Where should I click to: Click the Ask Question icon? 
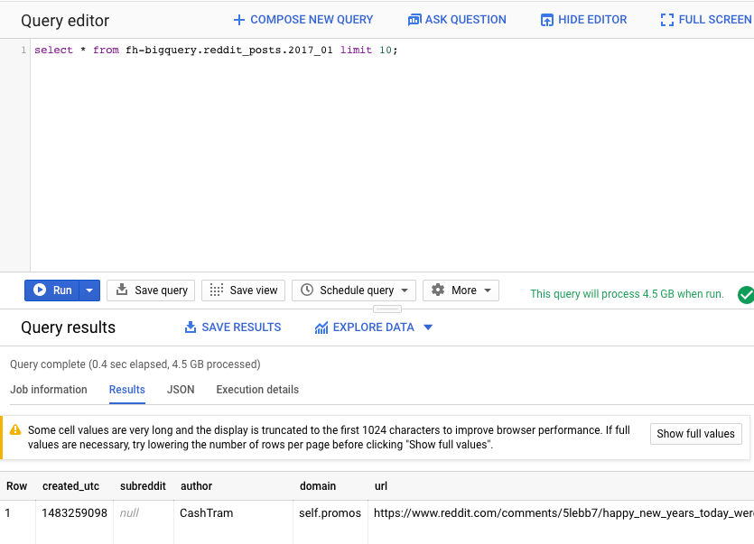414,20
